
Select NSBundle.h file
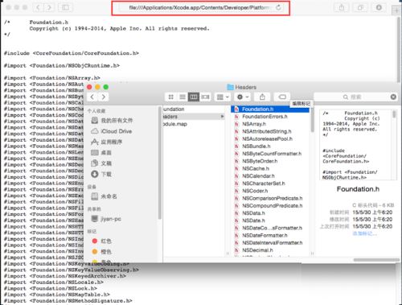(x=271, y=146)
